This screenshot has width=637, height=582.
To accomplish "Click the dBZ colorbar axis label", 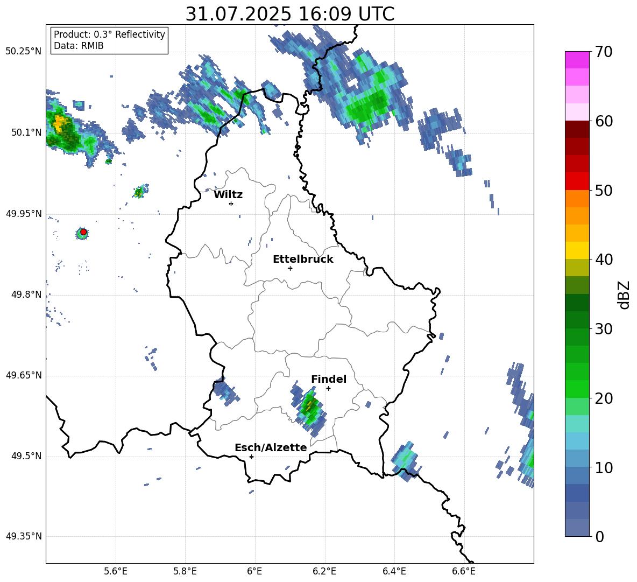I will pos(624,294).
